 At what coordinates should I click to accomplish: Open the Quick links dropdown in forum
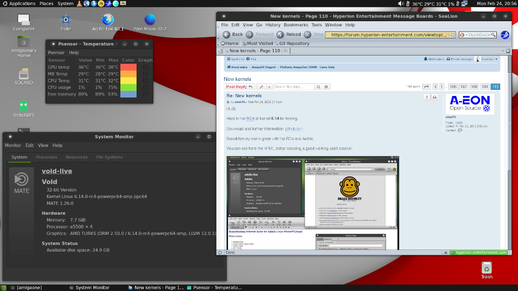[x=236, y=59]
